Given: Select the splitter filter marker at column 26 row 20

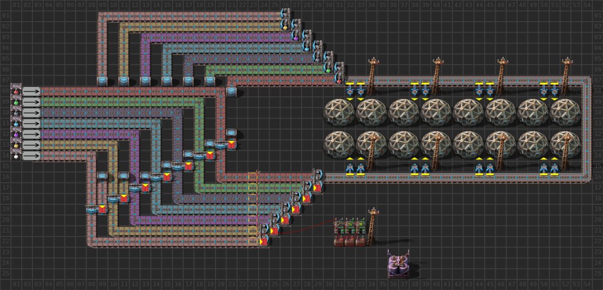Looking at the screenshot, I should (286, 221).
